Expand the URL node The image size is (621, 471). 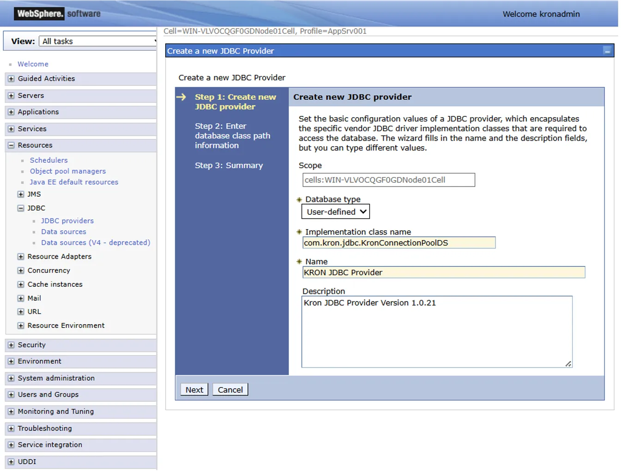point(21,312)
